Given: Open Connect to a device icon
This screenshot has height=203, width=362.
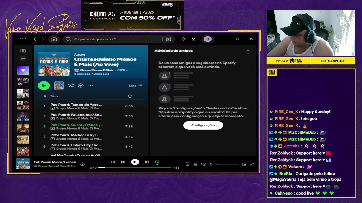Looking at the screenshot, I should pyautogui.click(x=203, y=164).
